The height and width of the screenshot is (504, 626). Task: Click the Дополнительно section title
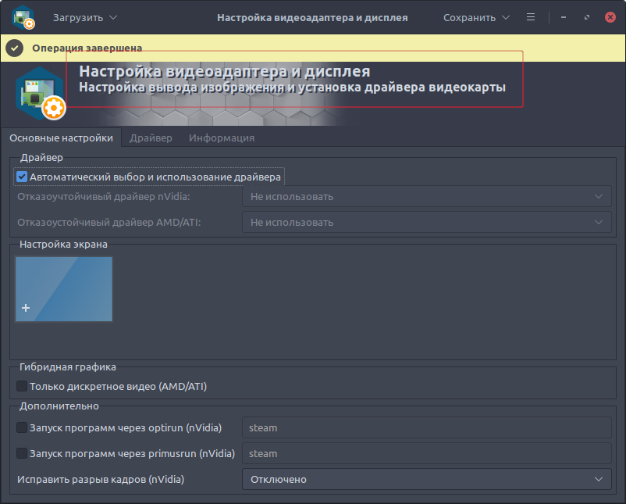[59, 406]
